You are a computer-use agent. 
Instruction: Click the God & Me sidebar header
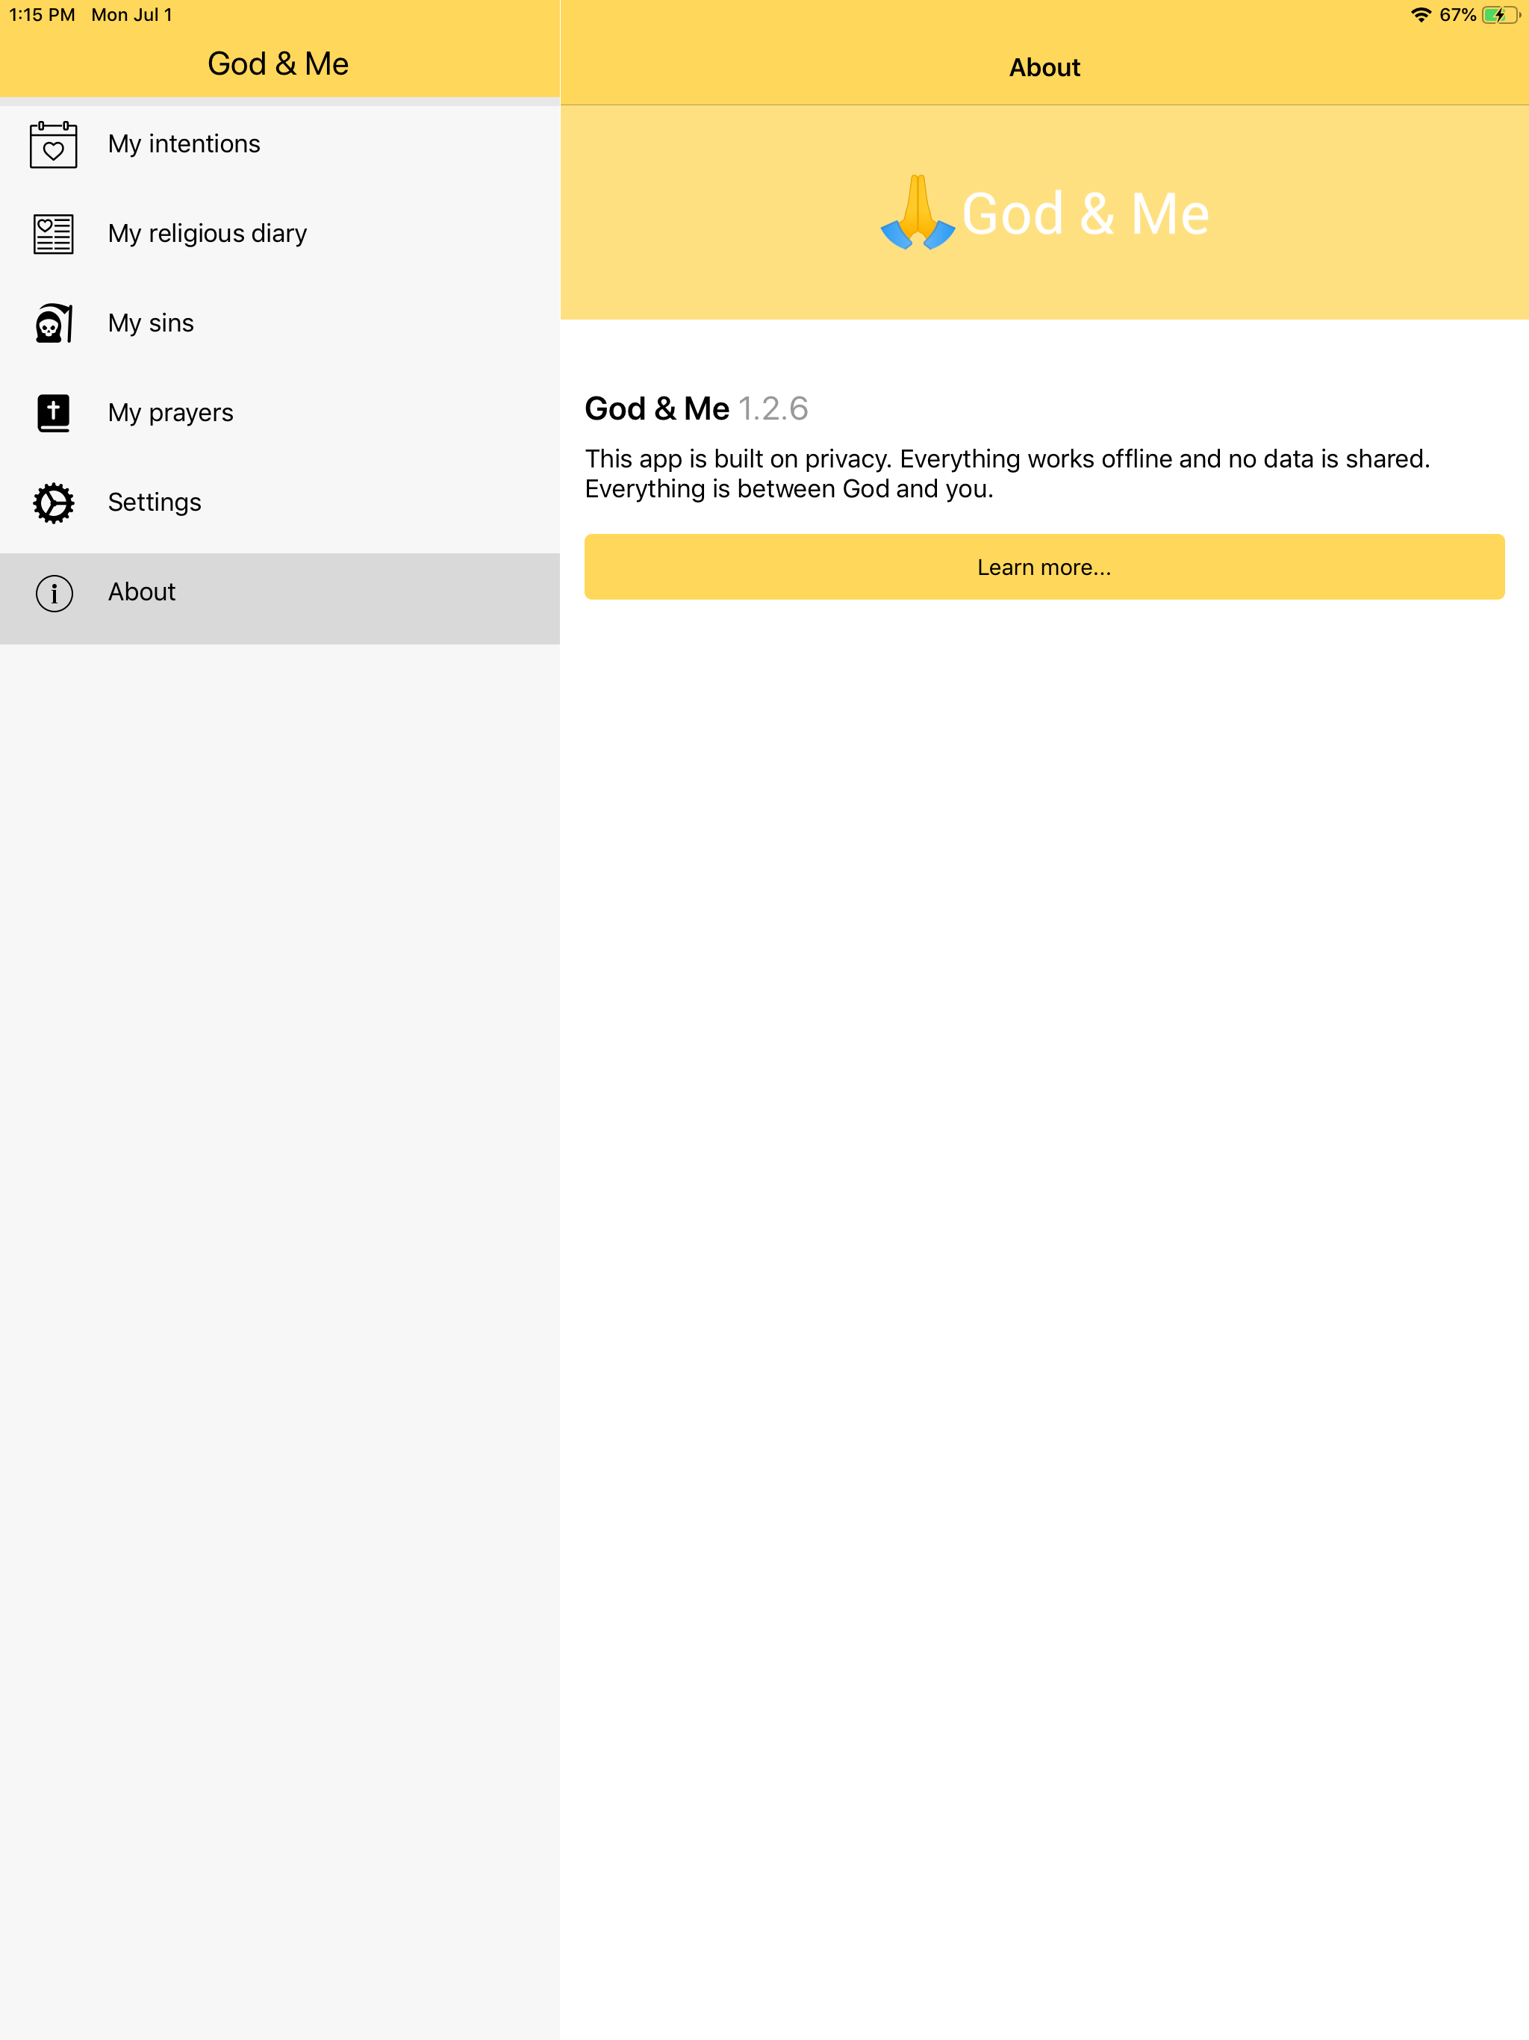(x=278, y=63)
